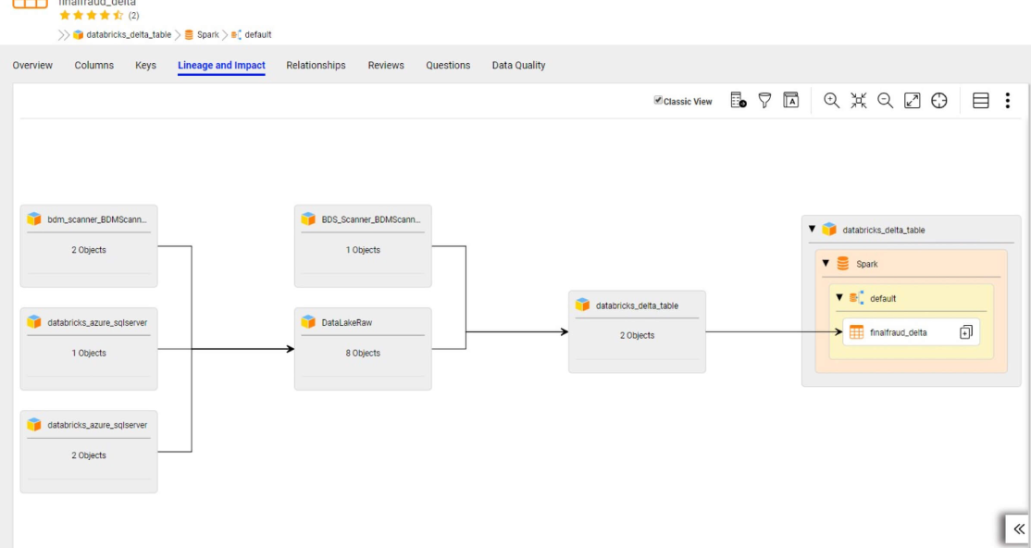Image resolution: width=1031 pixels, height=548 pixels.
Task: Open the three-dot more options menu
Action: (x=1008, y=101)
